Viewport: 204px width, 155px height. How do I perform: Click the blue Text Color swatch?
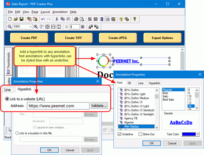coord(189,134)
